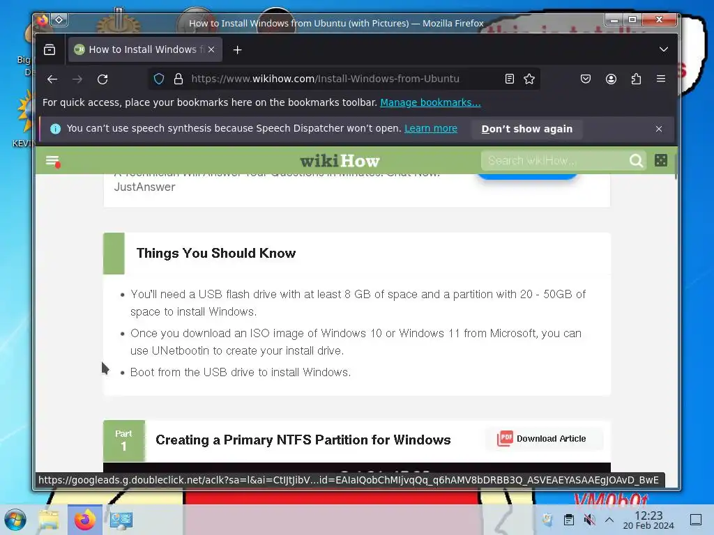Image resolution: width=714 pixels, height=535 pixels.
Task: Expand the hidden tray icons arrow
Action: pos(609,520)
